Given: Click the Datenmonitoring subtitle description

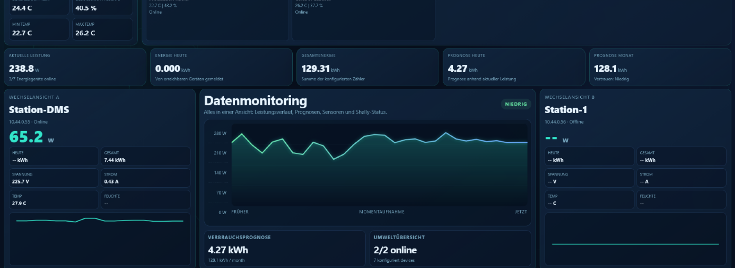Looking at the screenshot, I should click(295, 112).
